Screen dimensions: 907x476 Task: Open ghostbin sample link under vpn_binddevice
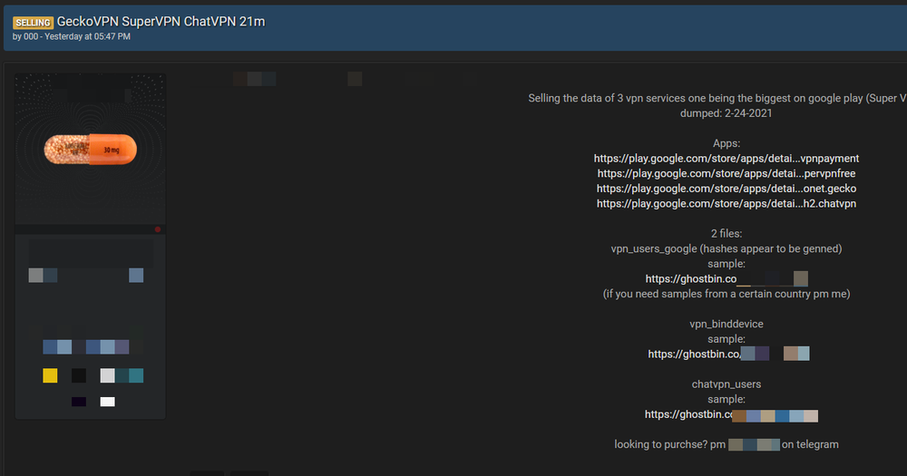728,354
